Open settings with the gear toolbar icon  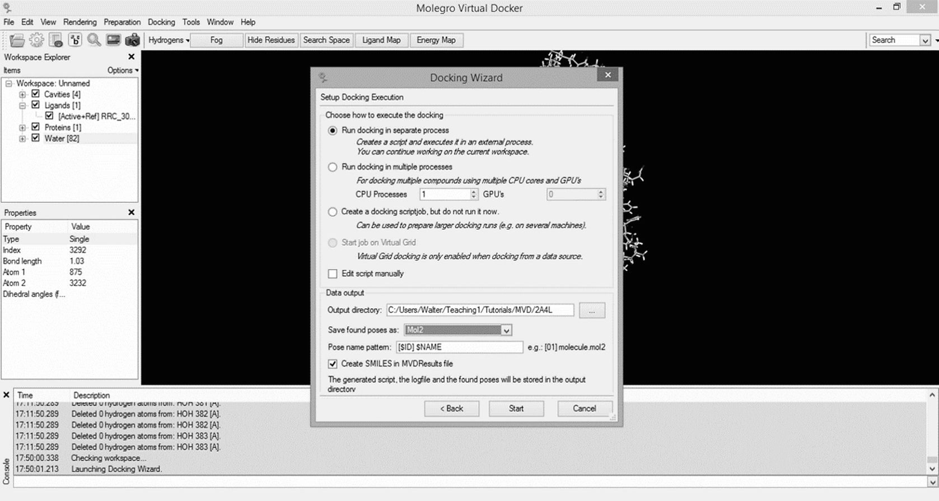[x=37, y=40]
